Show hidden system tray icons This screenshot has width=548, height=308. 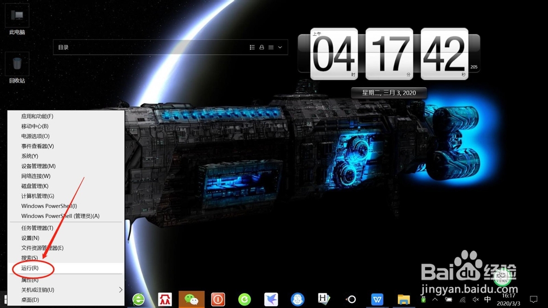click(435, 300)
